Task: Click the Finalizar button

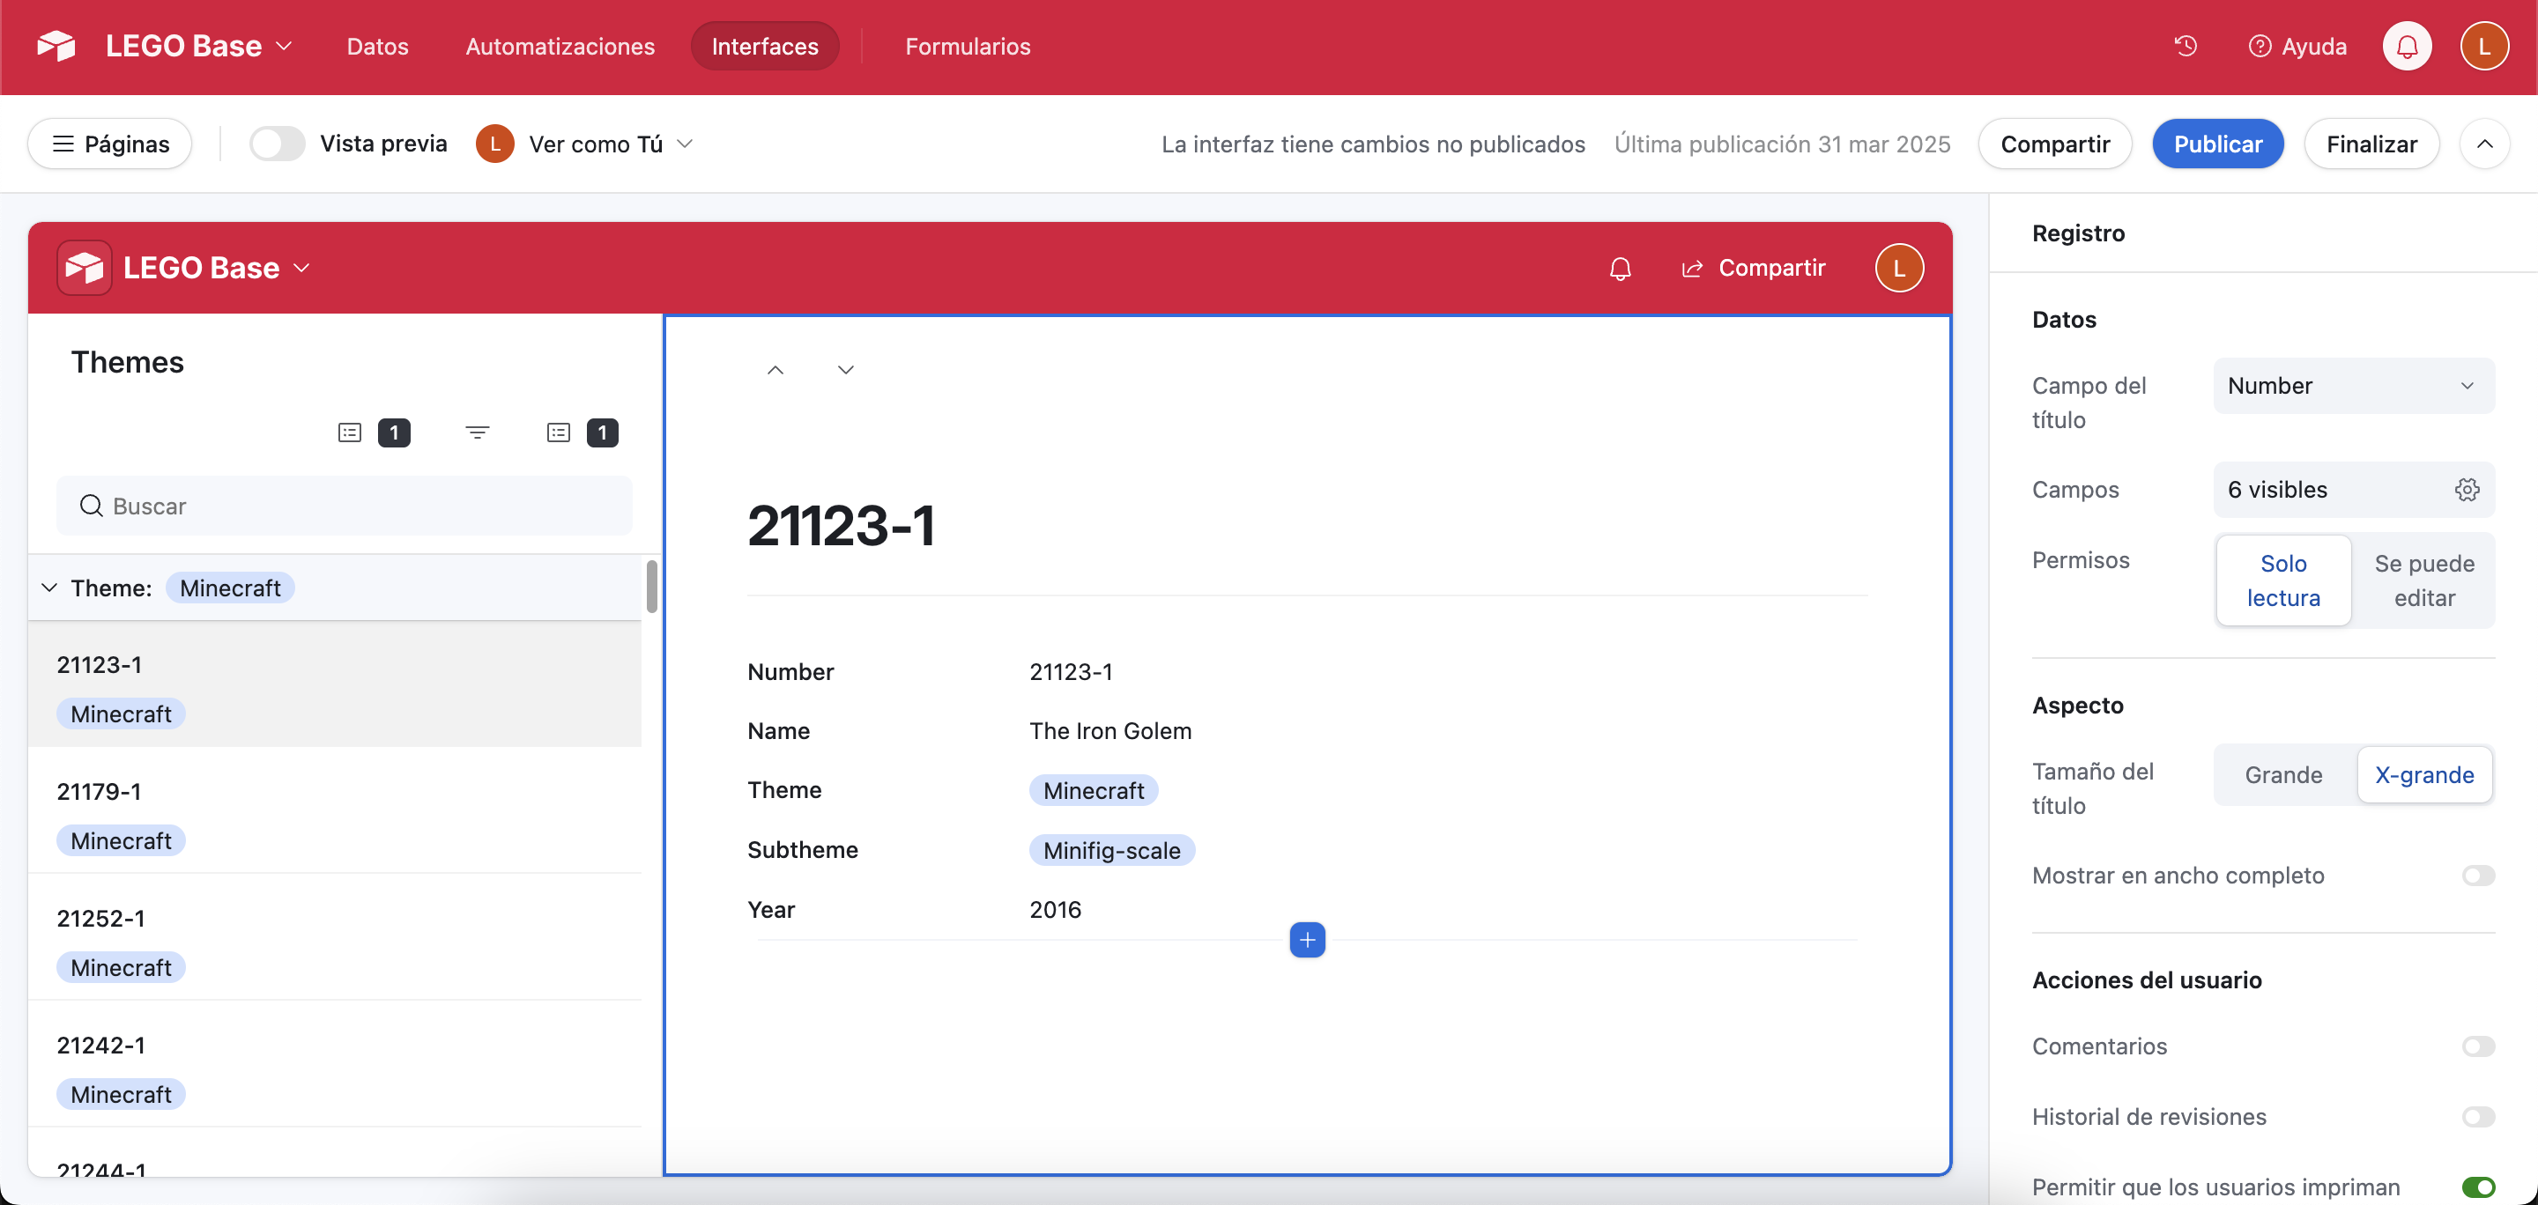Action: coord(2371,144)
